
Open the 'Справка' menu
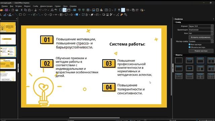pyautogui.click(x=73, y=6)
